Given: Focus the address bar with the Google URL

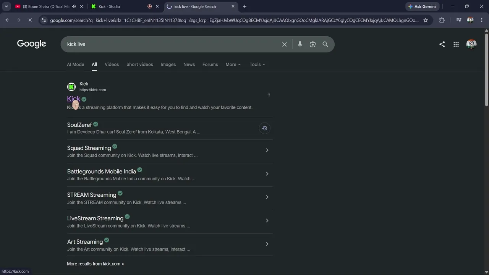Looking at the screenshot, I should [x=234, y=20].
